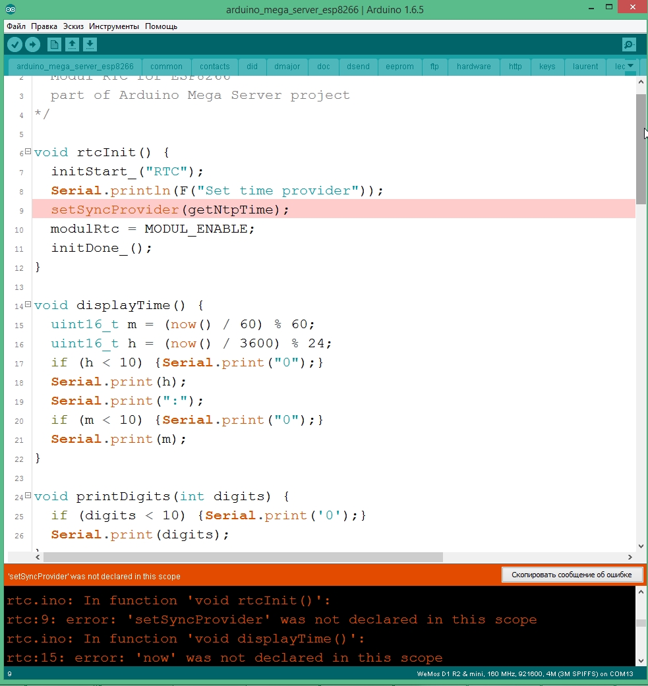Click the initStart_("RTC"); code line
648x686 pixels.
pyautogui.click(x=127, y=171)
